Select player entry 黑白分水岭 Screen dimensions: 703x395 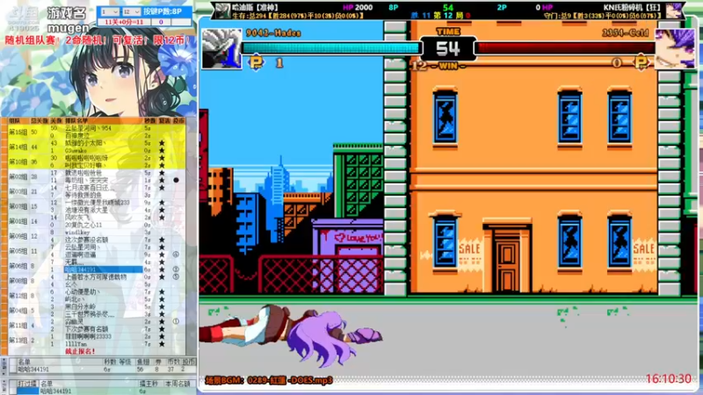click(80, 306)
